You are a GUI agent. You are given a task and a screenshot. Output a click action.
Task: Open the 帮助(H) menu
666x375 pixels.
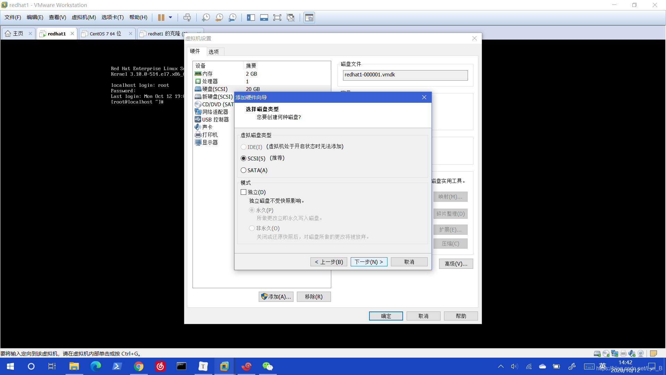[138, 17]
